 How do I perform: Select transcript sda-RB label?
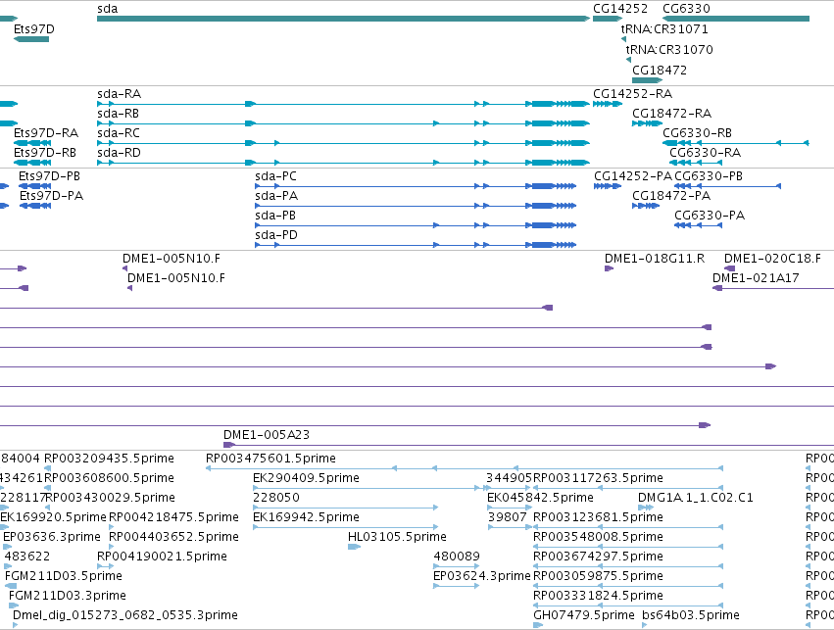(x=118, y=114)
